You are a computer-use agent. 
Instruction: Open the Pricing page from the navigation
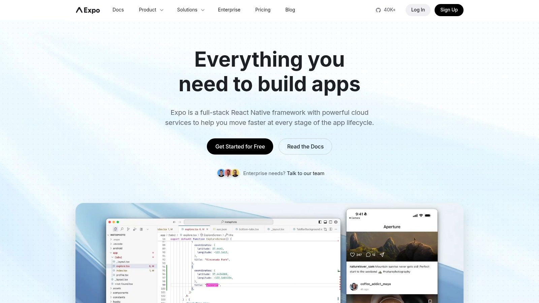tap(263, 10)
